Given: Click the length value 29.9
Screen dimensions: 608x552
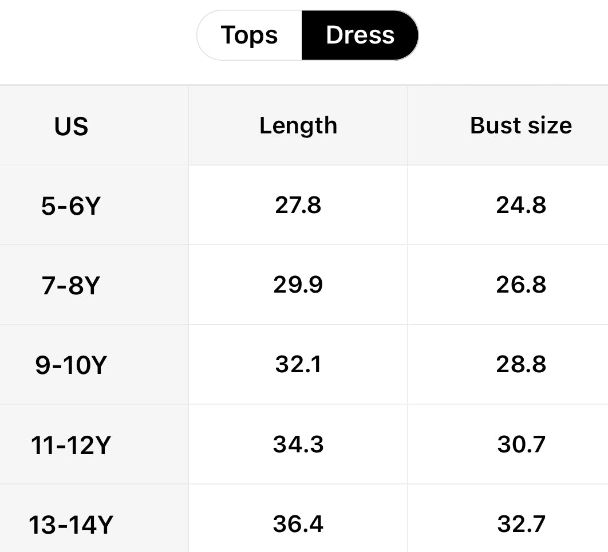Looking at the screenshot, I should [298, 285].
